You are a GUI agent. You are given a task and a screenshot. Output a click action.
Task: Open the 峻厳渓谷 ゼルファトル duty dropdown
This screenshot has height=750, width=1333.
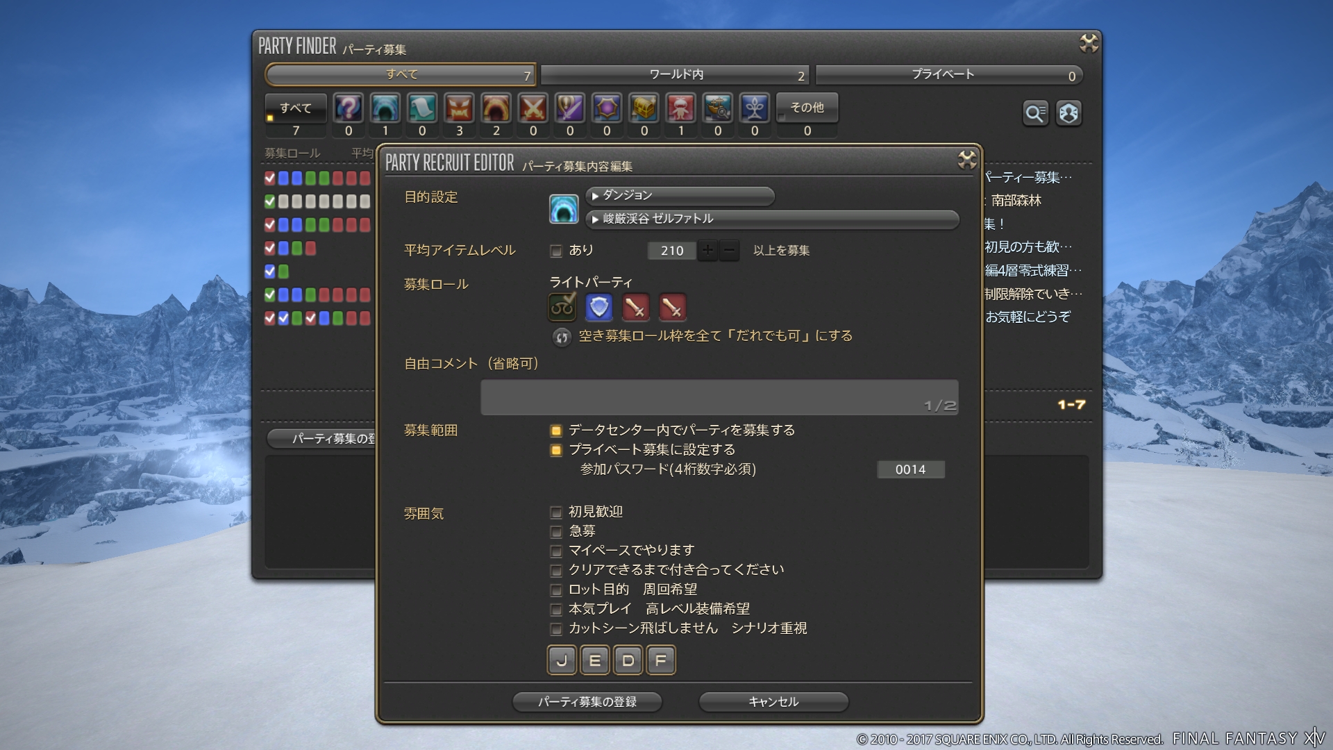click(772, 219)
